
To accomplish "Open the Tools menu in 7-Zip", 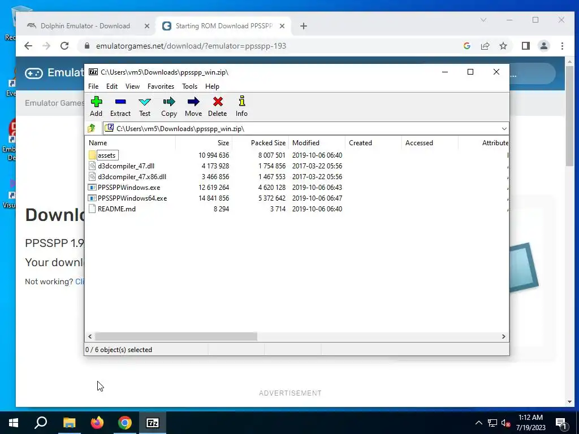I will pos(189,86).
